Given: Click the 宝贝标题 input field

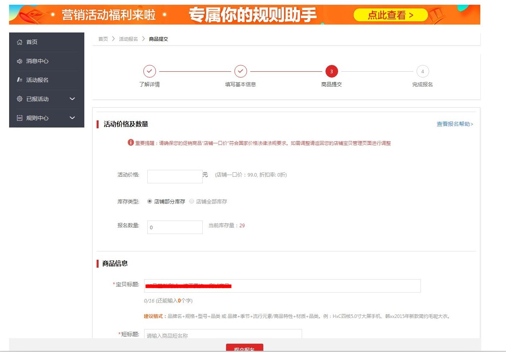Looking at the screenshot, I should point(282,286).
